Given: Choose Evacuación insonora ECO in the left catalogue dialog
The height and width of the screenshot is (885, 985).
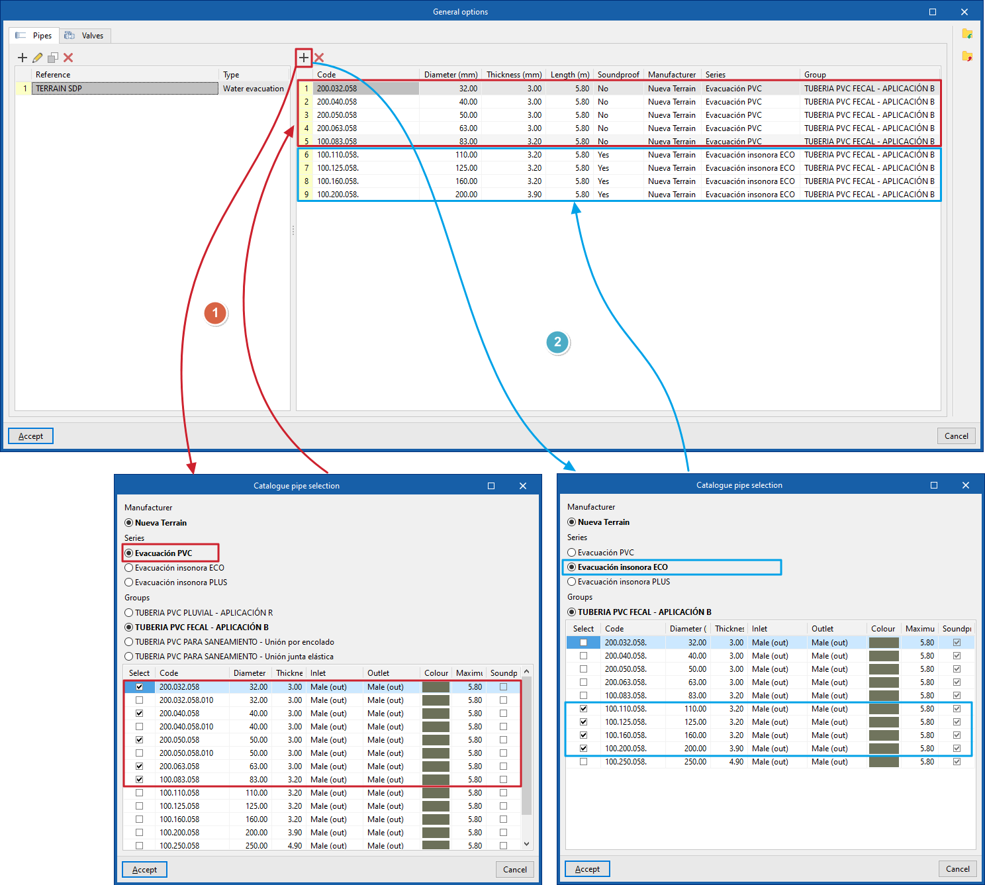Looking at the screenshot, I should (x=175, y=568).
